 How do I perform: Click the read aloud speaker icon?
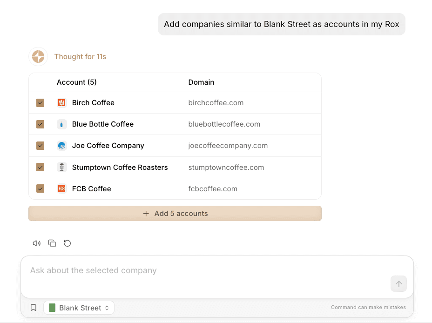pos(37,243)
